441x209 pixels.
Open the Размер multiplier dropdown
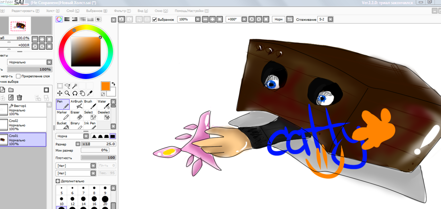tap(78, 144)
